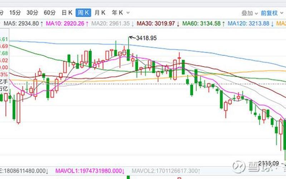Switch to the 60分 chart period
This screenshot has height=179, width=286.
(50, 13)
